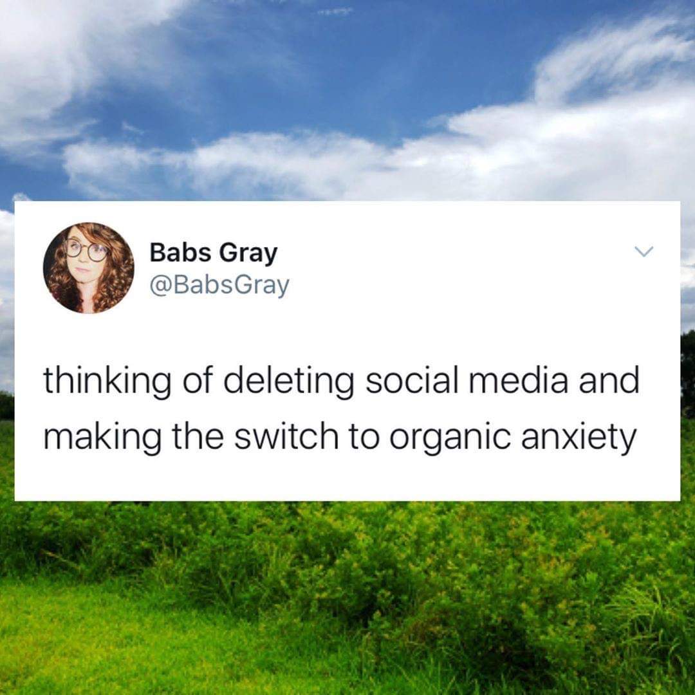695x695 pixels.
Task: Click the word "switch" in the tweet
Action: click(287, 435)
